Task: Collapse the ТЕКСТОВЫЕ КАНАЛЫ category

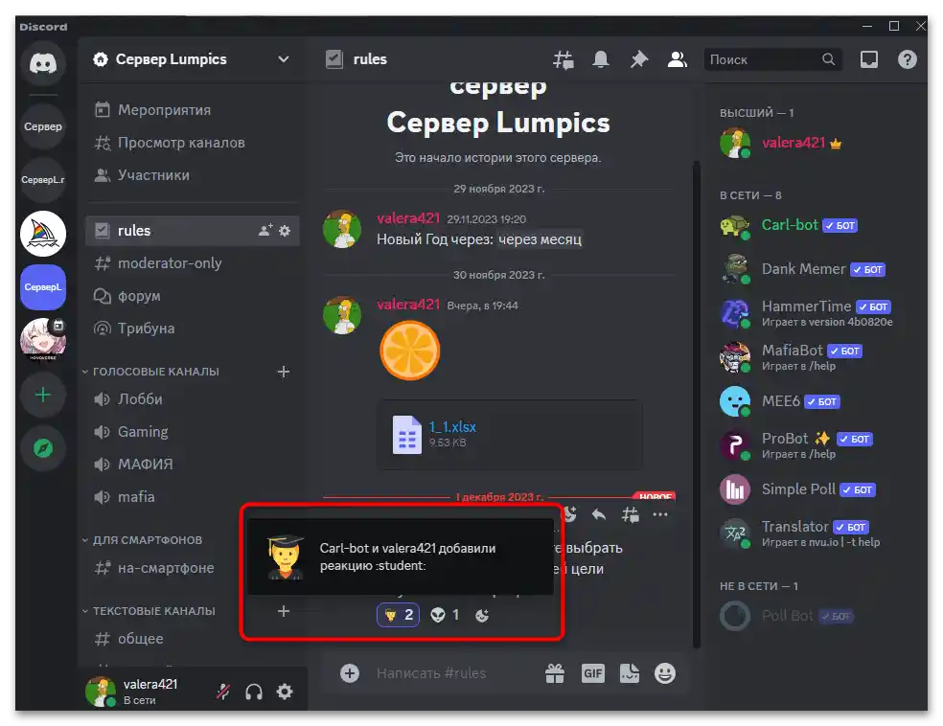Action: 149,611
